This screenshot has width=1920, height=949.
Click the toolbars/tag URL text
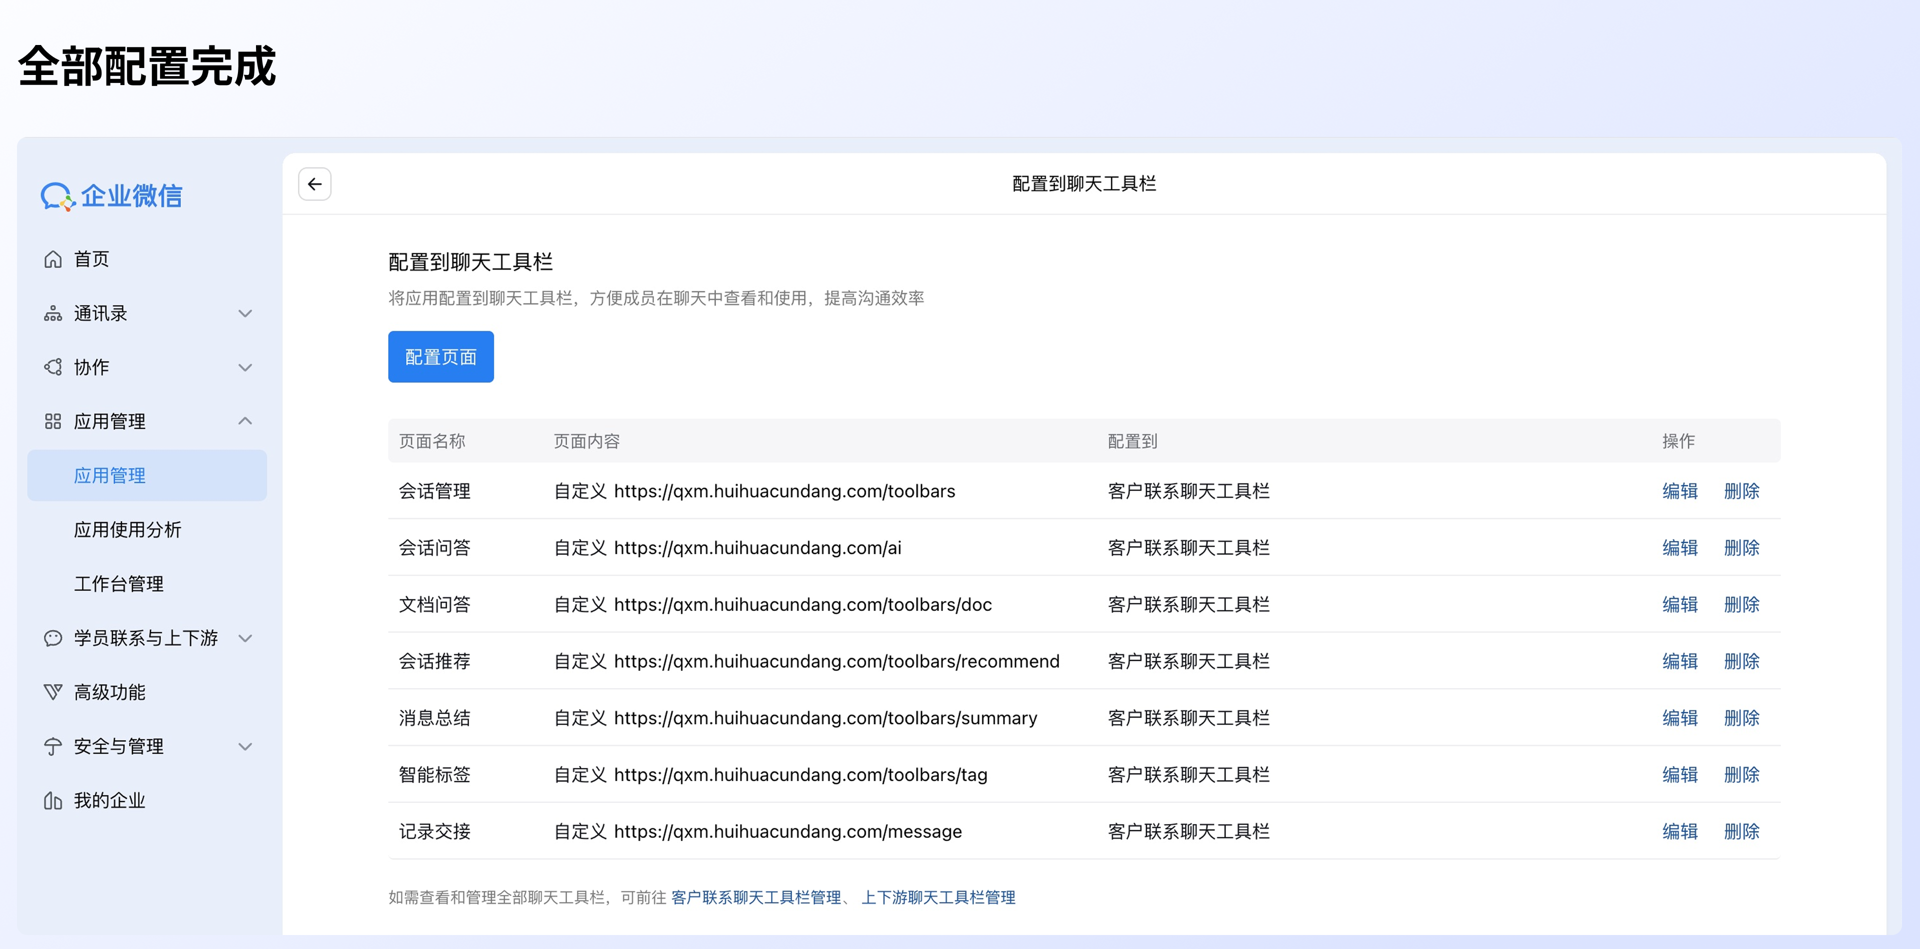[x=800, y=774]
